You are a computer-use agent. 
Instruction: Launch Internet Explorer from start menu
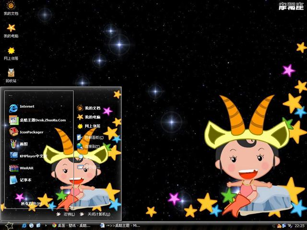point(22,107)
